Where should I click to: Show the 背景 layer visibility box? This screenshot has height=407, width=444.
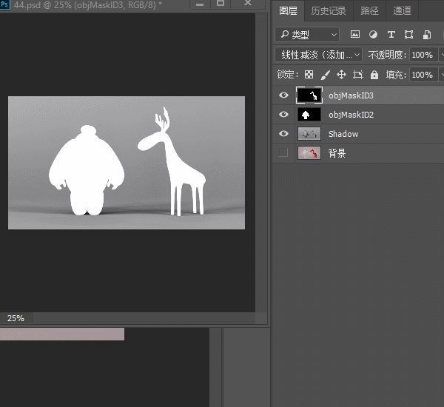(x=283, y=152)
